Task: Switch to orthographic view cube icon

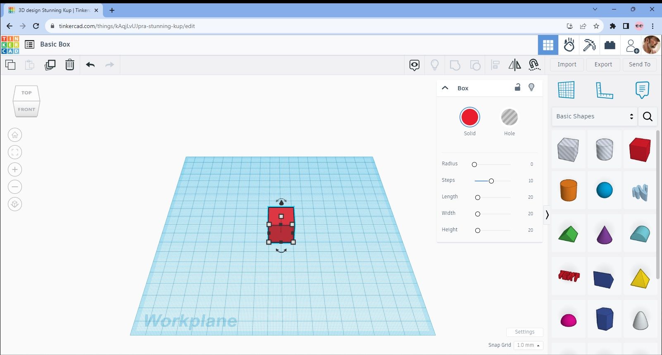Action: point(15,204)
